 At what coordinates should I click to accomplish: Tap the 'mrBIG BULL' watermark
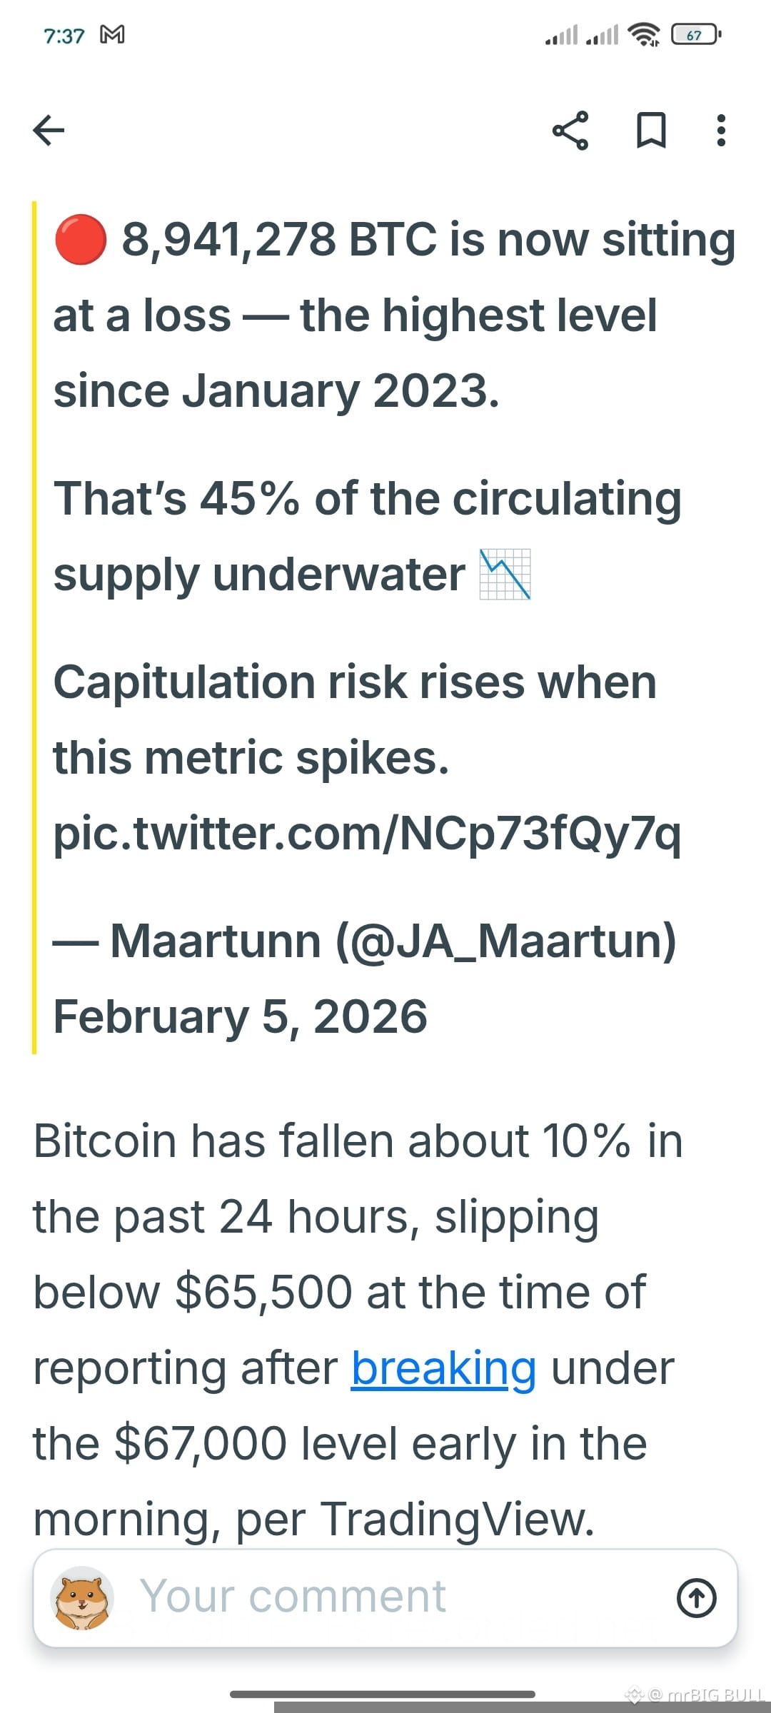[695, 1694]
